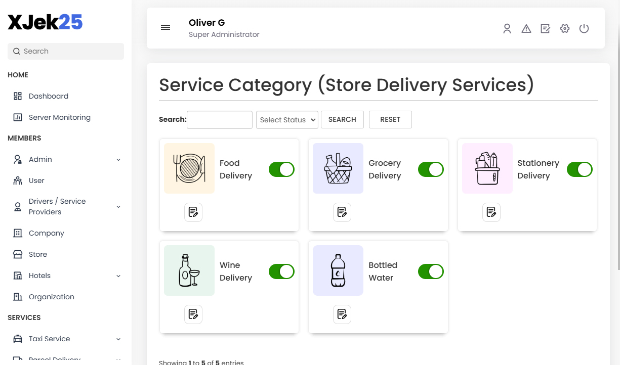Open the edit icon under Grocery Delivery

coord(342,212)
